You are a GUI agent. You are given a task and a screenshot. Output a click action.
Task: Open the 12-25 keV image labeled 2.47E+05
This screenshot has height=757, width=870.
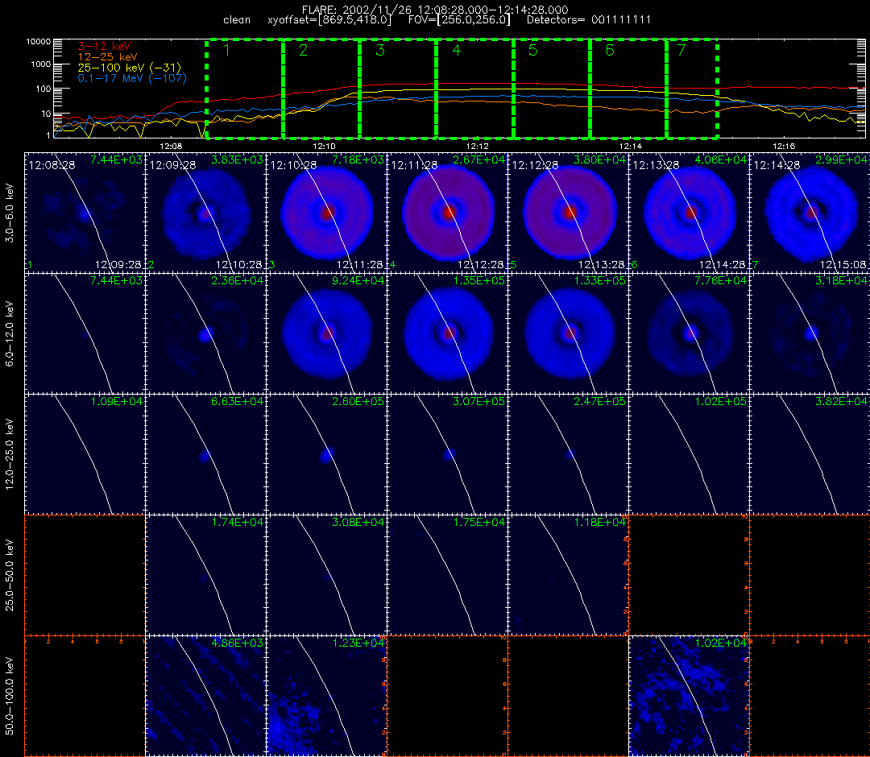tap(568, 454)
